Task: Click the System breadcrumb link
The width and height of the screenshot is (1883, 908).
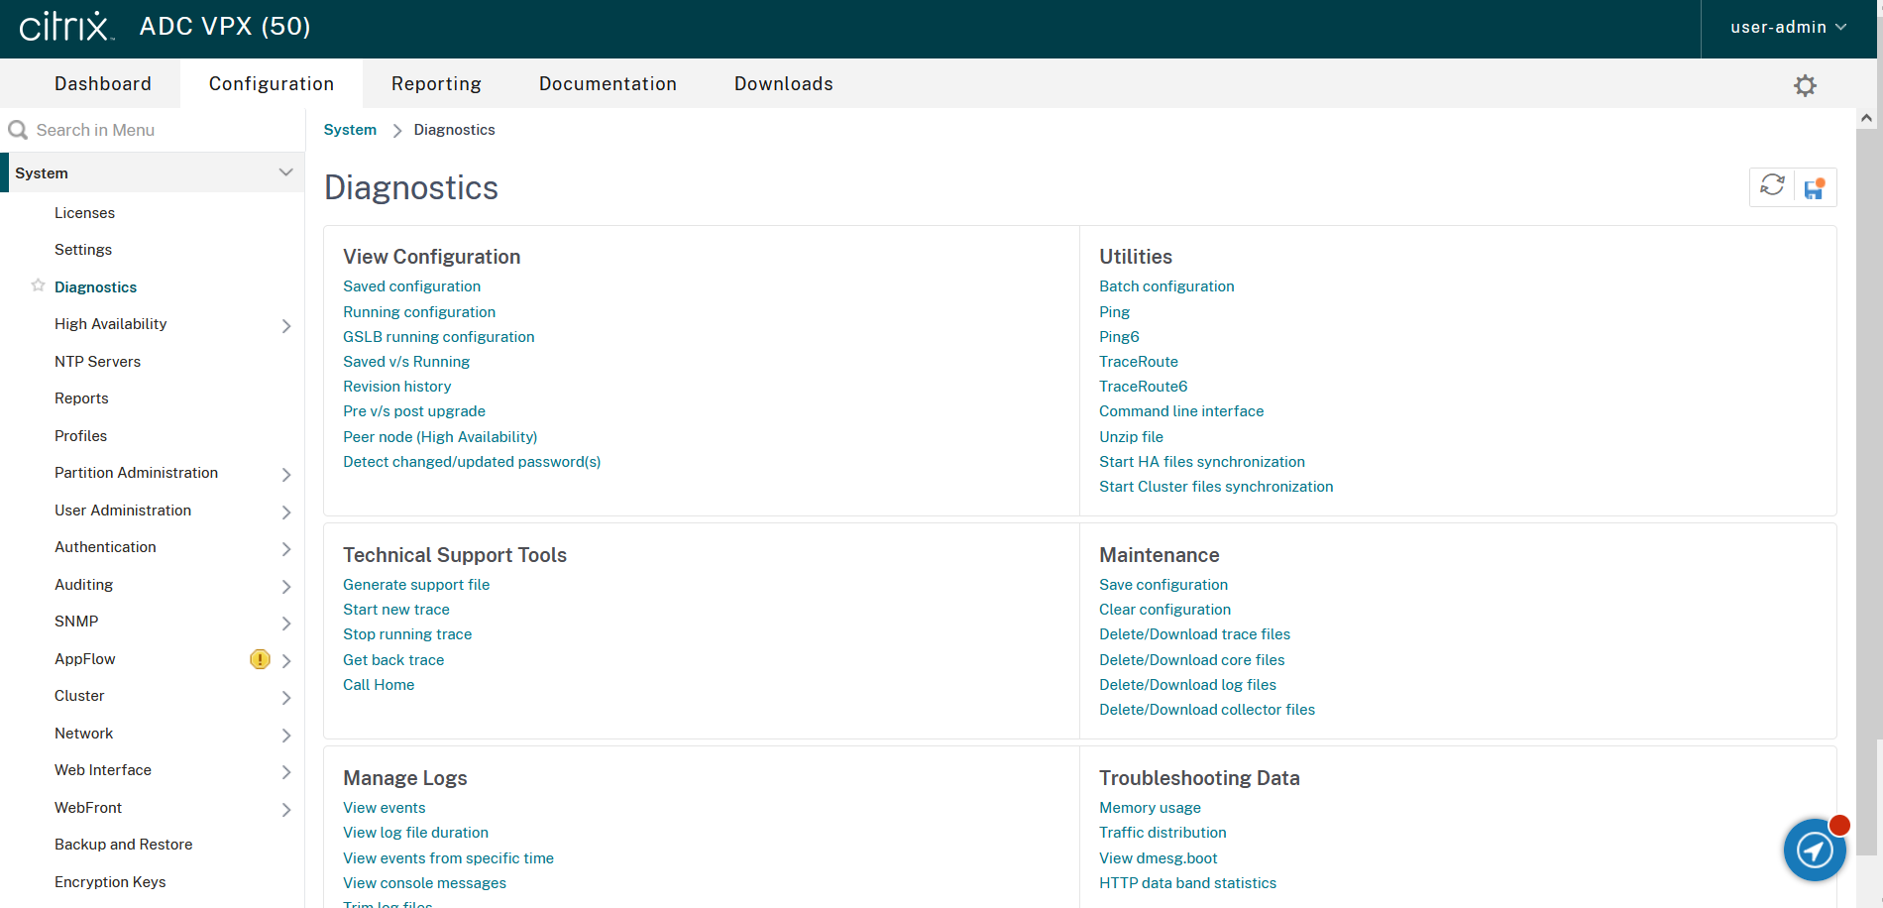Action: coord(350,130)
